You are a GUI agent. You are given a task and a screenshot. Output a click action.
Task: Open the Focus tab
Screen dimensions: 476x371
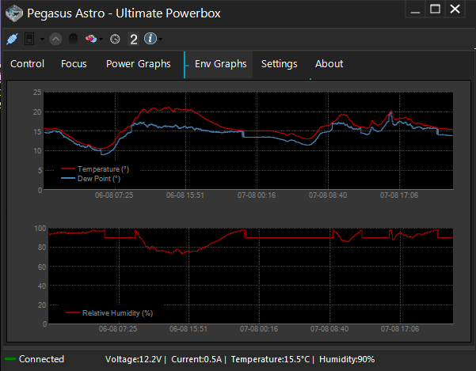(x=74, y=64)
